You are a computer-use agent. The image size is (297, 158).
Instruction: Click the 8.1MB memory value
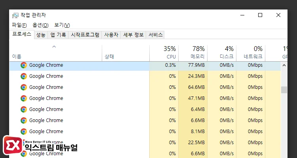click(198, 132)
